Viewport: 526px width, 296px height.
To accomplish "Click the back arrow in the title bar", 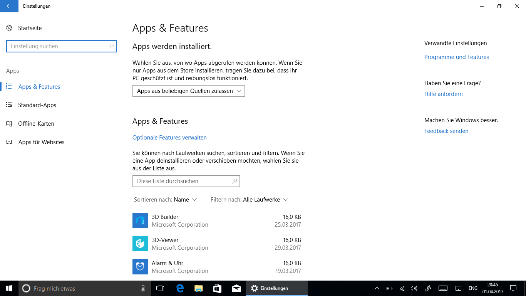I will point(9,6).
